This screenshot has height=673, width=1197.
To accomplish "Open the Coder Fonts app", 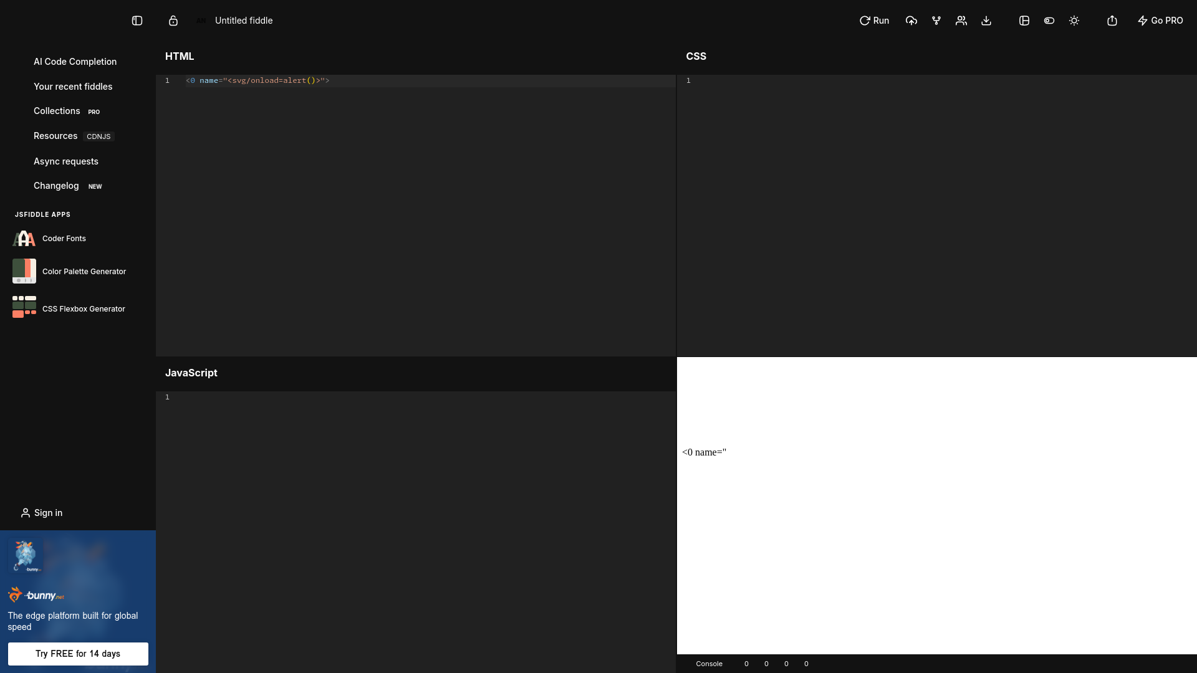I will pyautogui.click(x=64, y=238).
